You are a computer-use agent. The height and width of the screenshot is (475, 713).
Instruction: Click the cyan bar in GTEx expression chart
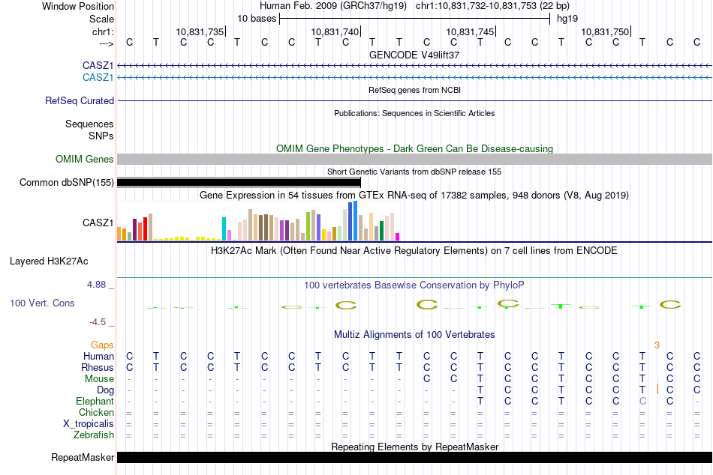(x=224, y=229)
